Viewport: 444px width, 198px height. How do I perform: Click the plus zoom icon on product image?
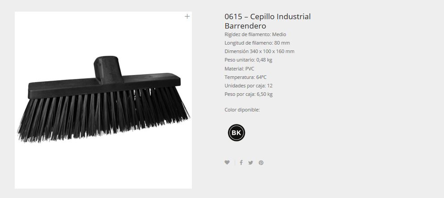pos(187,16)
